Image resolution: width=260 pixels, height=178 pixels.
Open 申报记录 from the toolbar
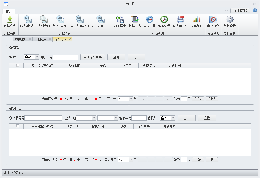coord(149,22)
